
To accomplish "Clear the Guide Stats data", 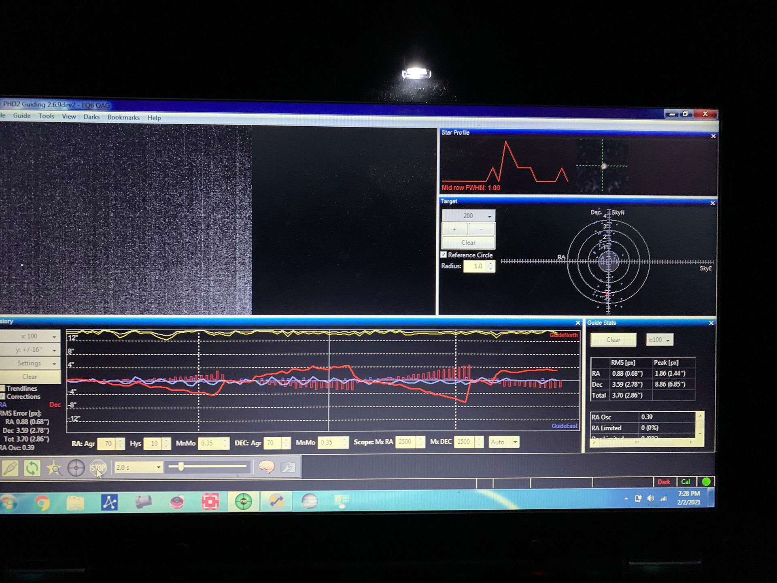I will click(613, 340).
